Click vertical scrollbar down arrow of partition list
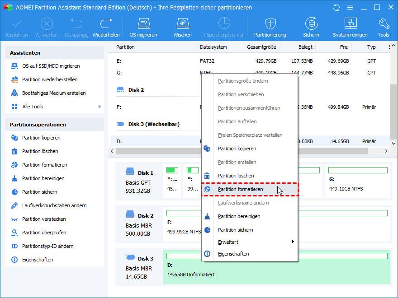The width and height of the screenshot is (398, 298). 393,144
